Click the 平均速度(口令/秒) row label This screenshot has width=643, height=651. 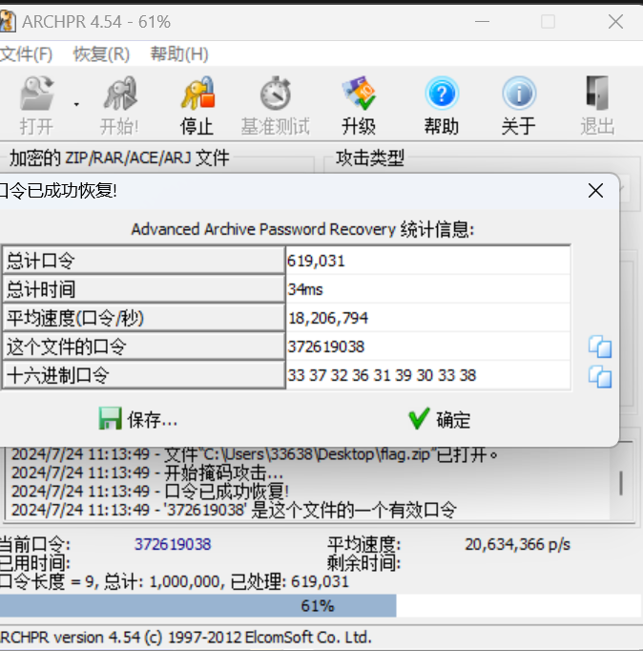click(x=143, y=318)
